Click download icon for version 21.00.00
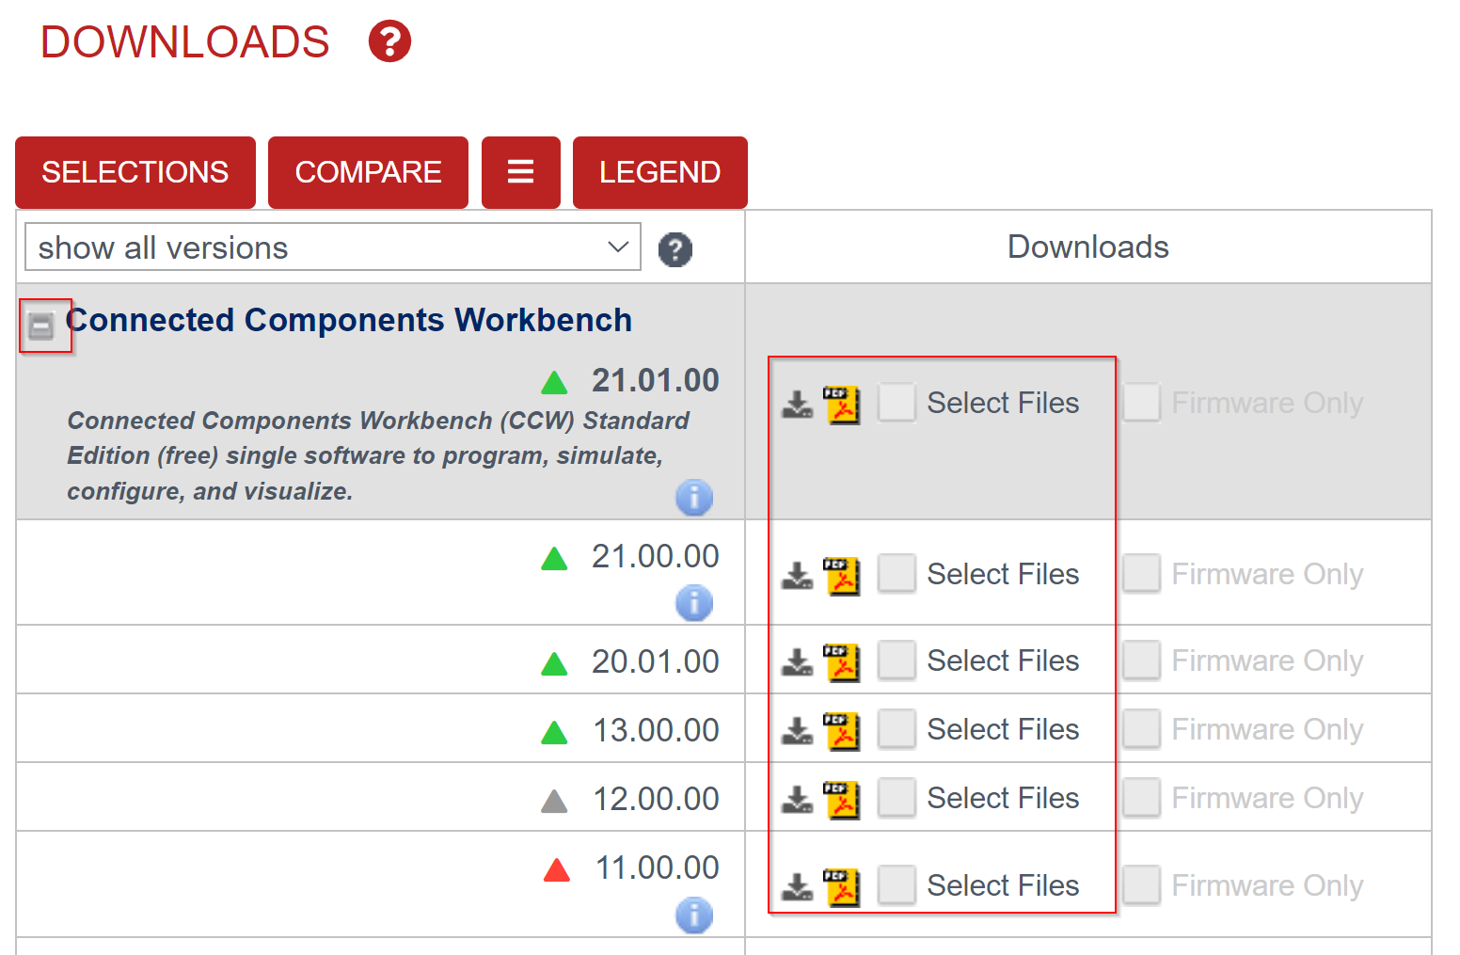Viewport: 1460px width, 955px height. click(x=798, y=575)
